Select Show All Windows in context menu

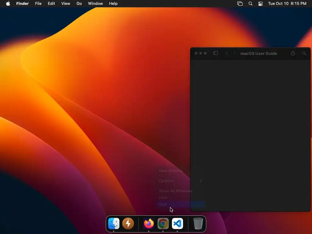[176, 191]
